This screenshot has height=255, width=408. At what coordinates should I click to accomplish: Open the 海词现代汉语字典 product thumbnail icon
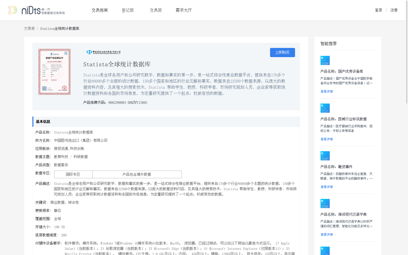(325, 203)
